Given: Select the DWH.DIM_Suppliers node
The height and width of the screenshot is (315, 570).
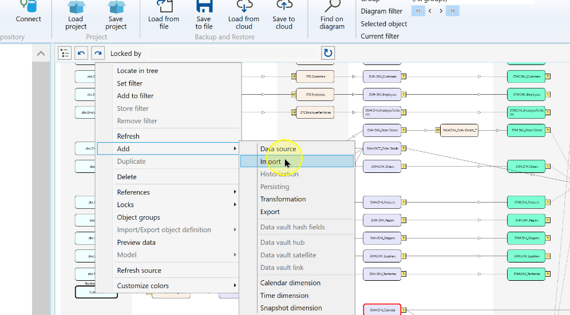Looking at the screenshot, I should pyautogui.click(x=382, y=256).
